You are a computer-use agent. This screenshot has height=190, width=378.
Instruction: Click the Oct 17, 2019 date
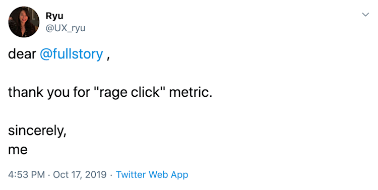[80, 174]
